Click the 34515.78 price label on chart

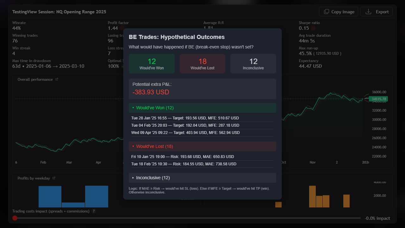point(379,99)
